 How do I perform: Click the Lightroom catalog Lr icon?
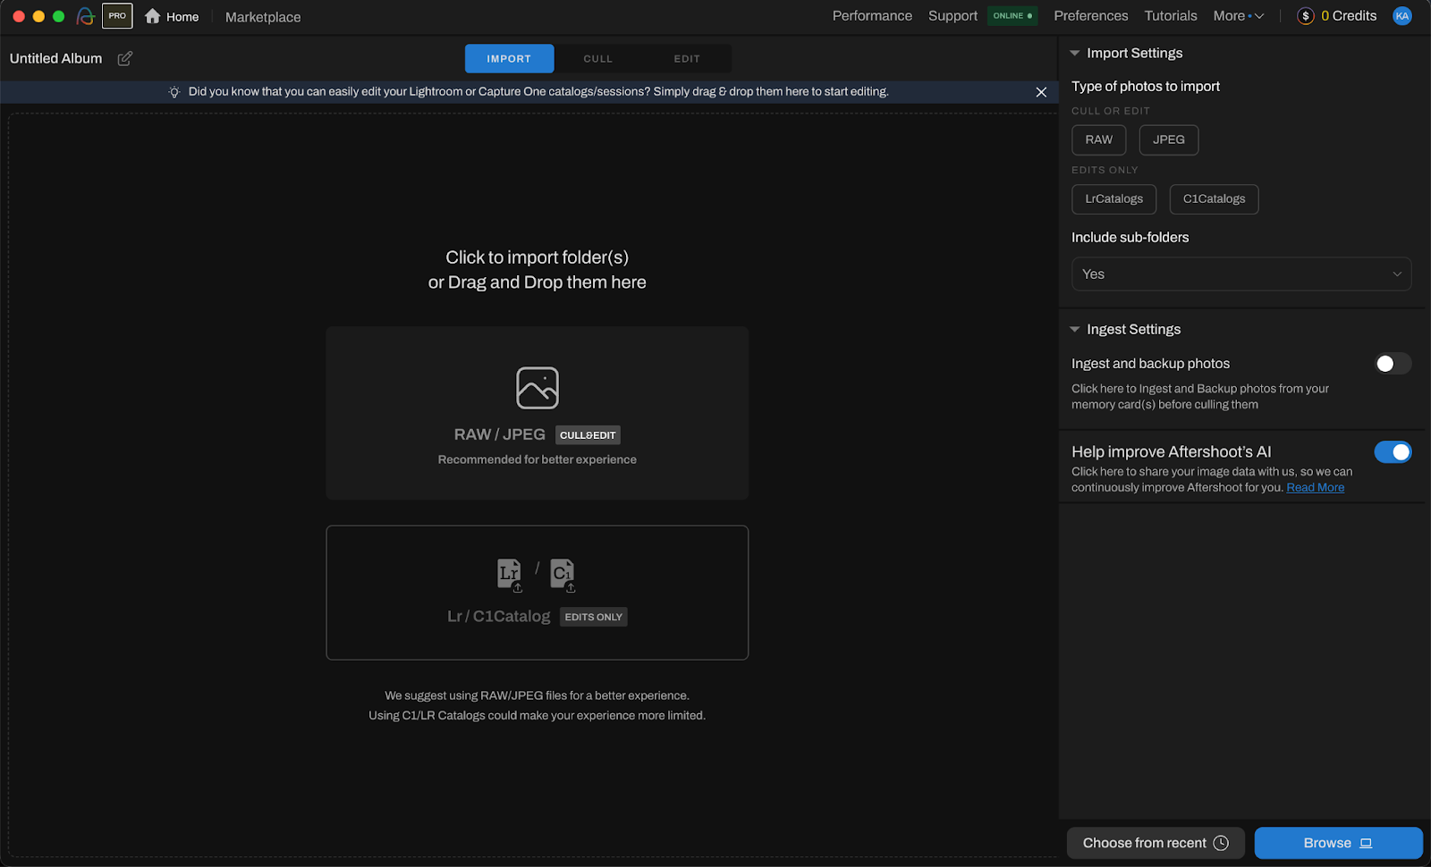coord(509,573)
